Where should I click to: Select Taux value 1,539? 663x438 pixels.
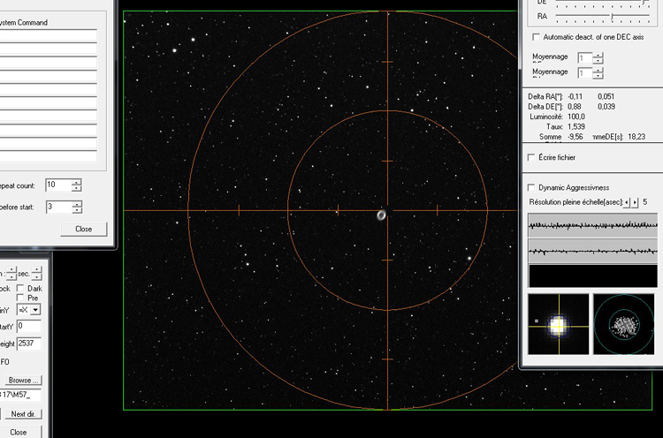pyautogui.click(x=575, y=126)
